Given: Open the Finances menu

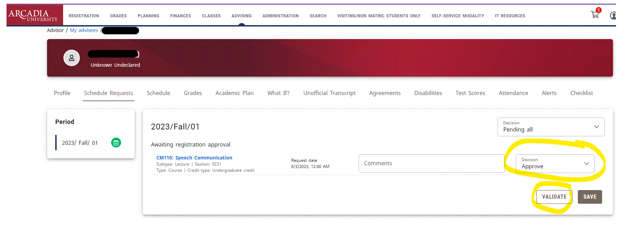Looking at the screenshot, I should tap(180, 16).
